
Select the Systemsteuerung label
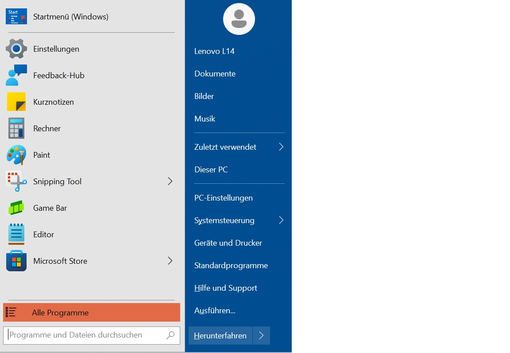(x=224, y=220)
